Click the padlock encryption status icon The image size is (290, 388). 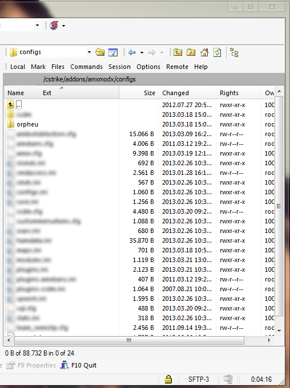(x=168, y=379)
